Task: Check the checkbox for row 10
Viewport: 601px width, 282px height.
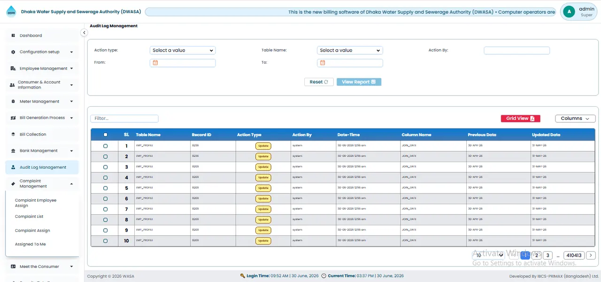Action: click(105, 241)
